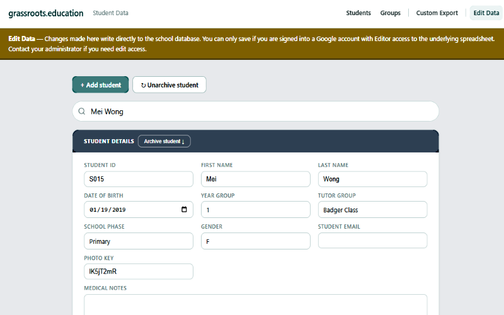Select the Edit Data tab
This screenshot has width=504, height=315.
click(486, 13)
